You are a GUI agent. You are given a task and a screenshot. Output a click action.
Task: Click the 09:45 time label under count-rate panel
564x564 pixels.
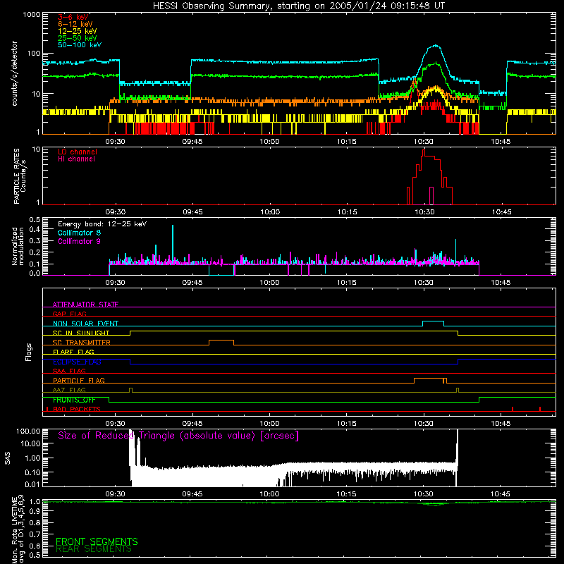192,142
